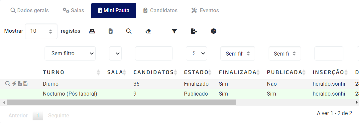
Task: Sort table by Candidatos column header
Action: (x=154, y=72)
